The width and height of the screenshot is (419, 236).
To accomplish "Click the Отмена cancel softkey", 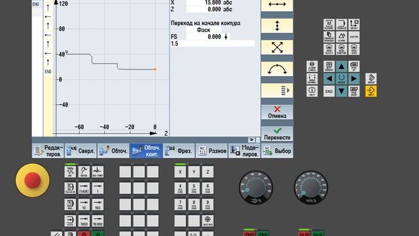I will pyautogui.click(x=277, y=112).
